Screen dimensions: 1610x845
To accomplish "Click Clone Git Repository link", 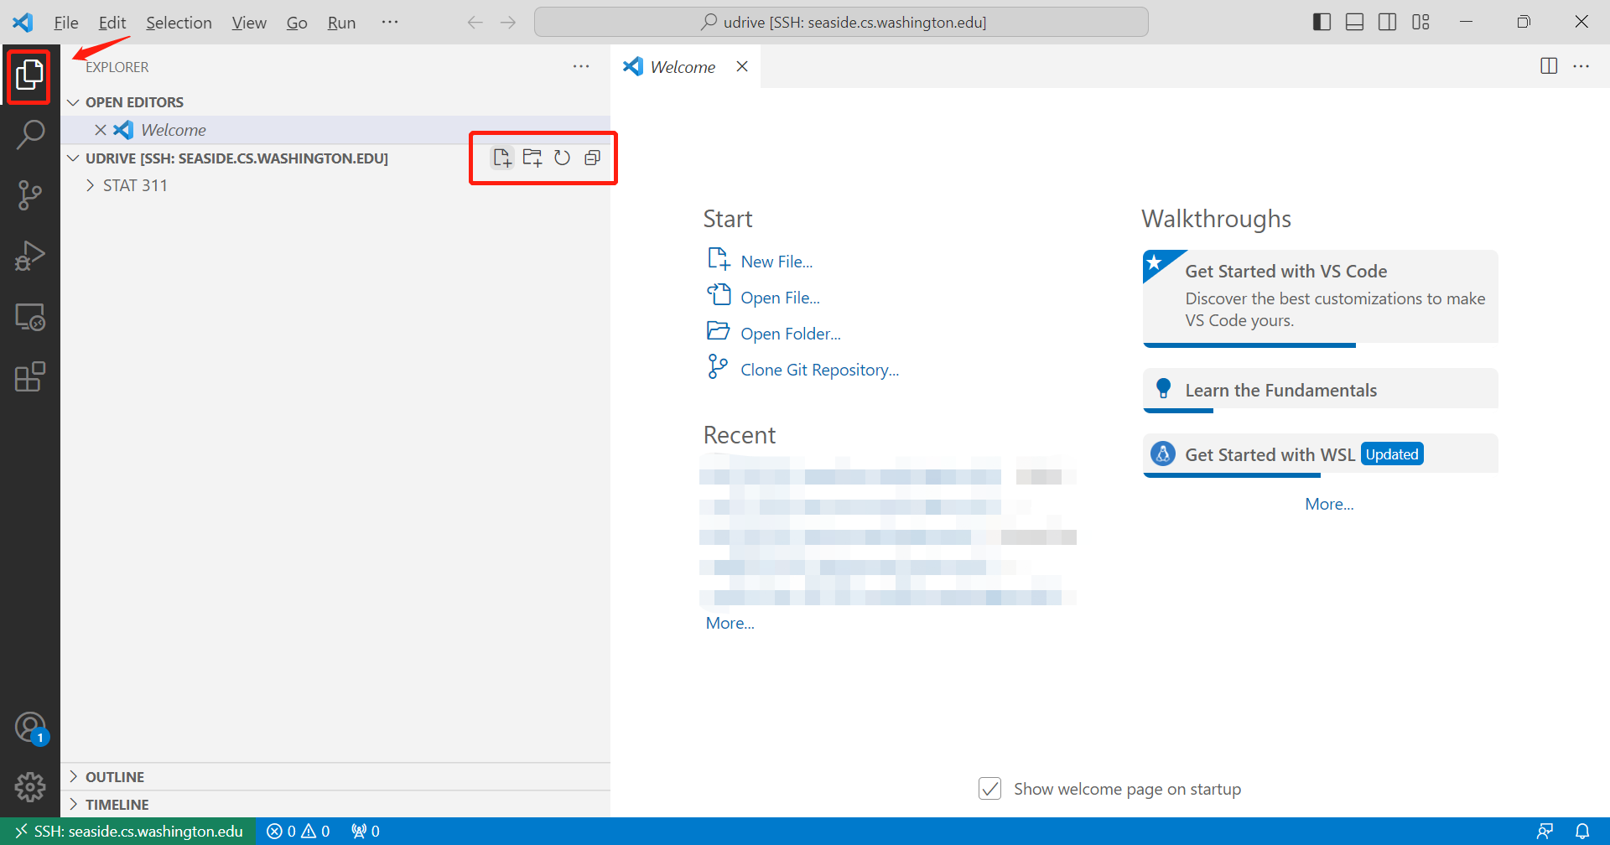I will pyautogui.click(x=819, y=370).
